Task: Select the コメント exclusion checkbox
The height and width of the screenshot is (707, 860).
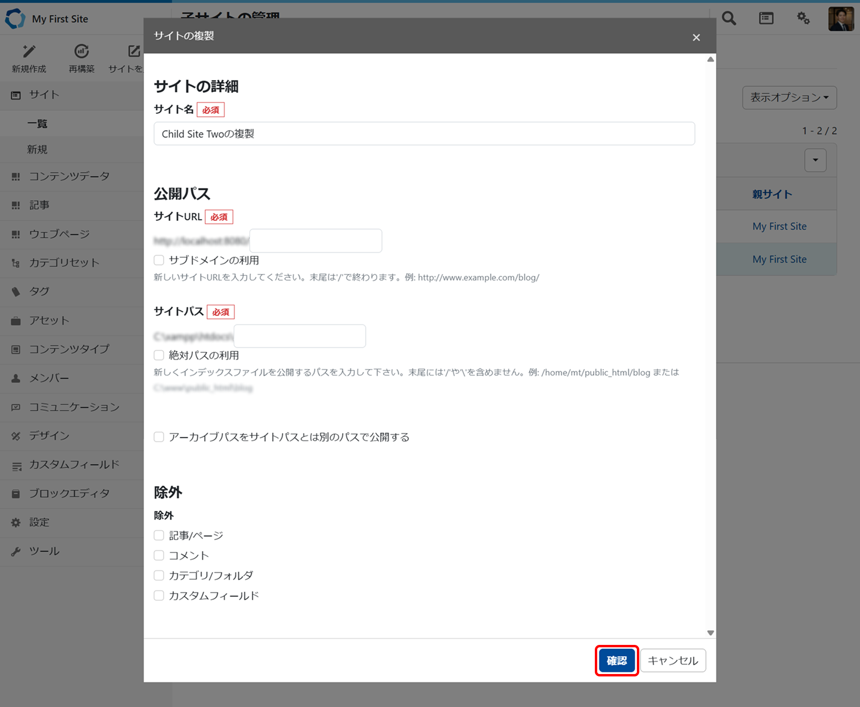Action: pyautogui.click(x=159, y=555)
